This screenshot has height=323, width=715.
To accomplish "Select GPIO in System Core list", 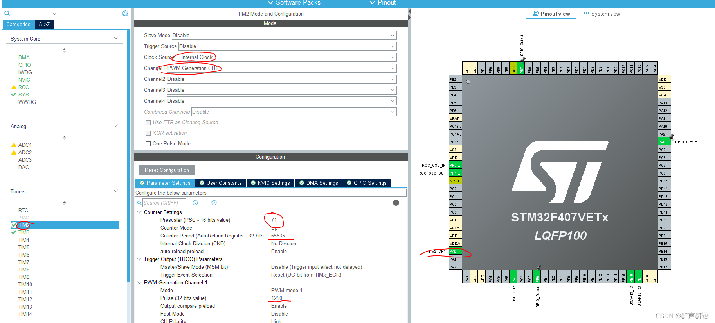I will point(25,65).
